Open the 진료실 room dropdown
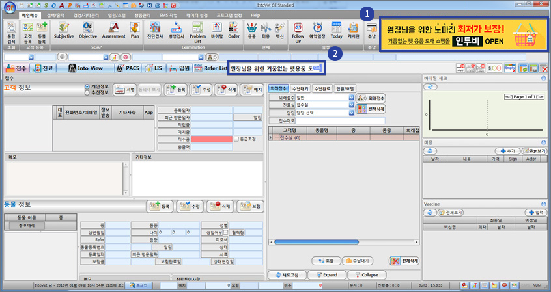Image resolution: width=551 pixels, height=292 pixels. 351,105
